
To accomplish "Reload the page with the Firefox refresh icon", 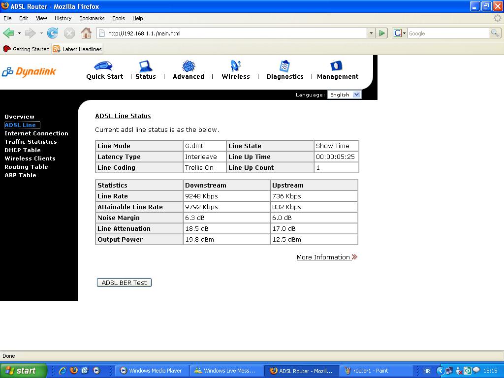I will tap(53, 33).
